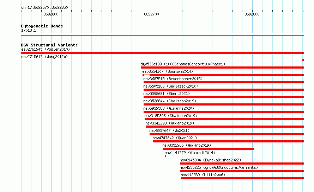The width and height of the screenshot is (314, 192).
Task: Click the Cytogenetic Bands track title
Action: (x=42, y=26)
